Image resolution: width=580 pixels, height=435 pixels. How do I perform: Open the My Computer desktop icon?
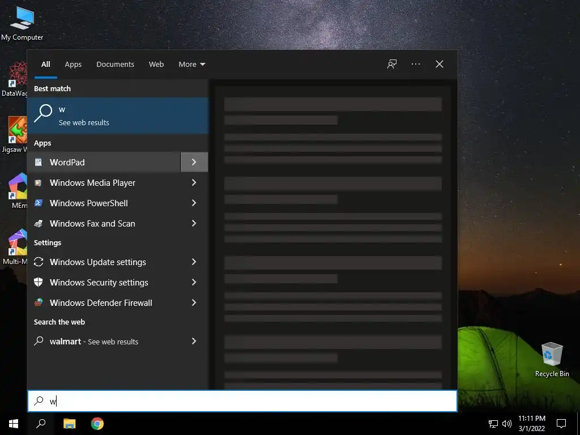[x=22, y=23]
